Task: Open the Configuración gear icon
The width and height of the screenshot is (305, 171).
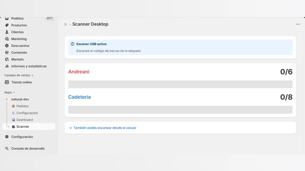Action: click(x=7, y=137)
